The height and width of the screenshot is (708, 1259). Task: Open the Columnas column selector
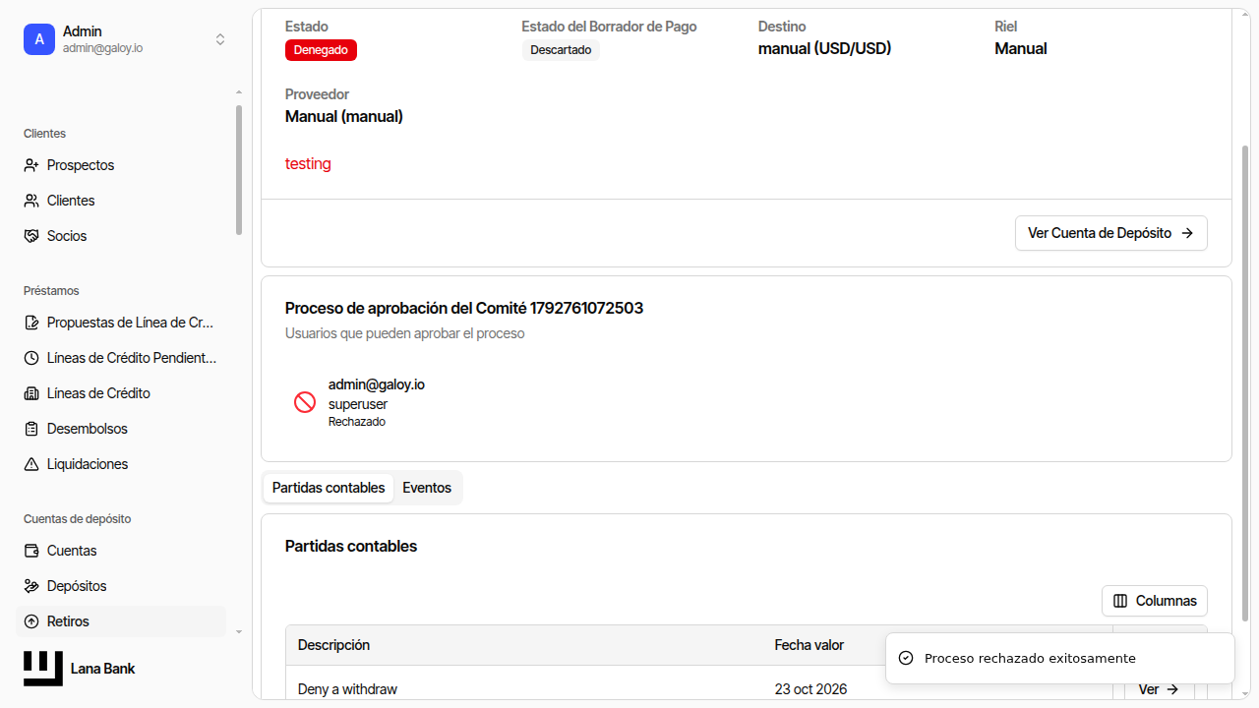pos(1155,601)
